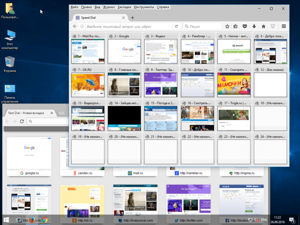Viewport: 300px width, 225px height.
Task: Click the Chrome icon in the taskbar
Action: coord(45,220)
